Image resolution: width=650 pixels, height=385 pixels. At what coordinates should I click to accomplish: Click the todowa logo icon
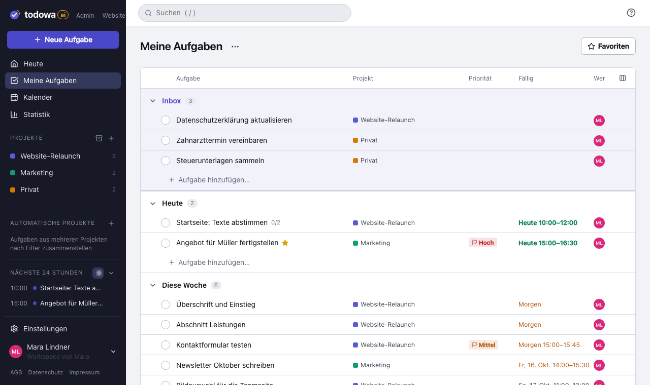pyautogui.click(x=15, y=15)
